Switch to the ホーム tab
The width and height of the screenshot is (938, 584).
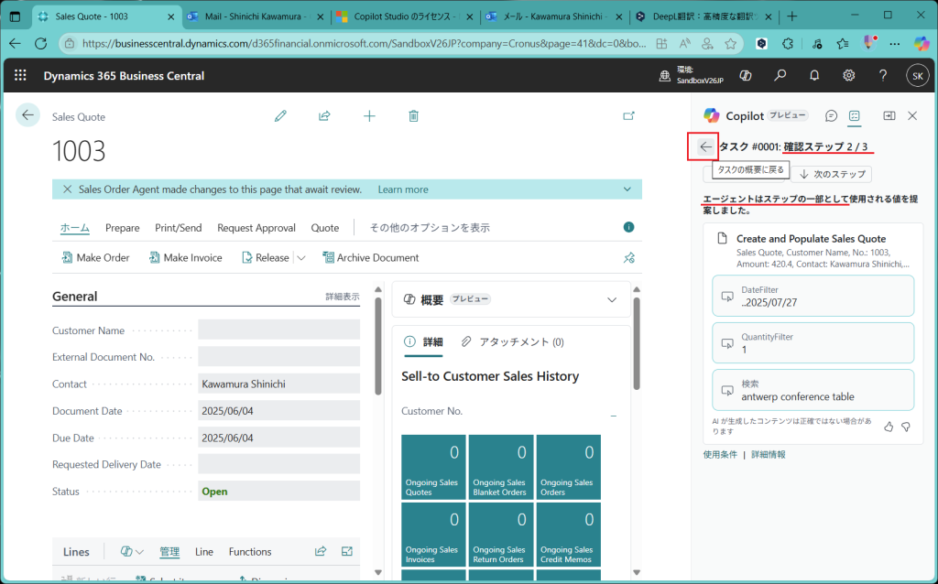[75, 227]
